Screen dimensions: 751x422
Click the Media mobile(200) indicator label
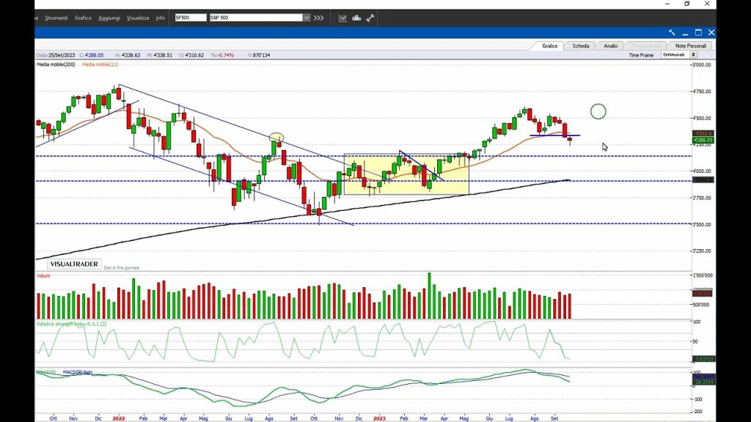pos(56,65)
